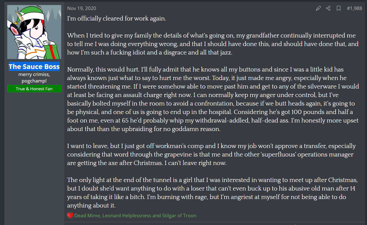Click the paragraph starting "When I tried to give"
The image size is (367, 225).
(212, 44)
